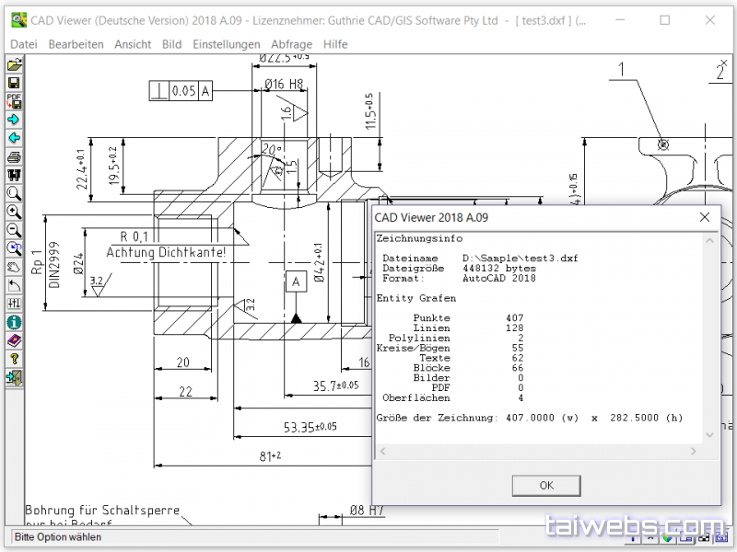Open the Einstellungen menu
737x552 pixels.
pyautogui.click(x=226, y=44)
